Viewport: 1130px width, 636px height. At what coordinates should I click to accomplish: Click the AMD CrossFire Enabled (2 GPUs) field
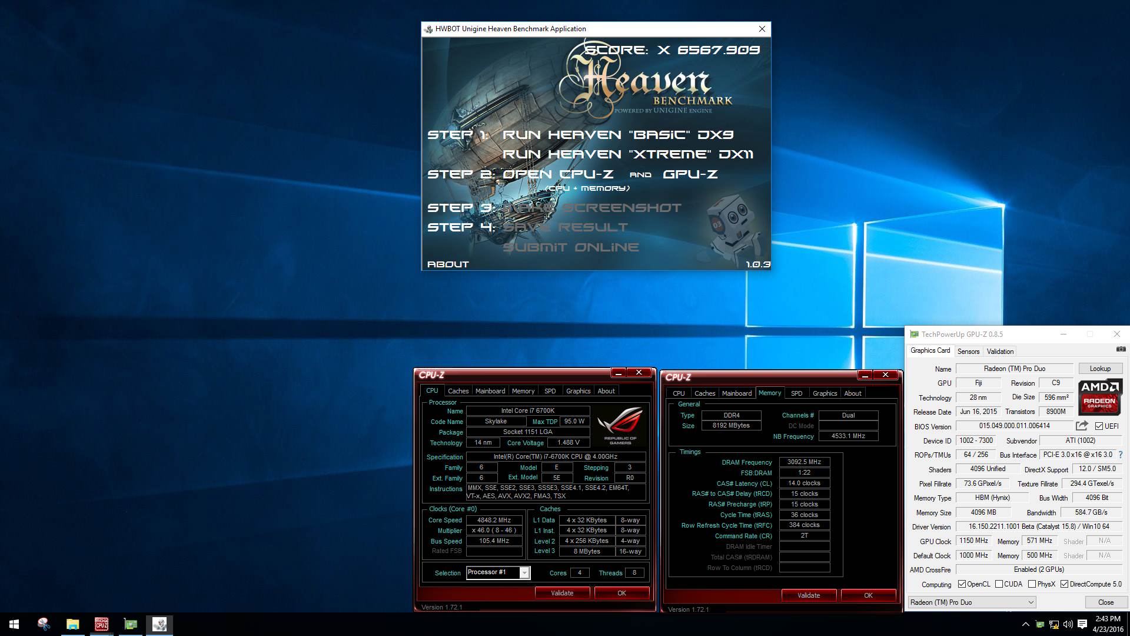click(1039, 569)
